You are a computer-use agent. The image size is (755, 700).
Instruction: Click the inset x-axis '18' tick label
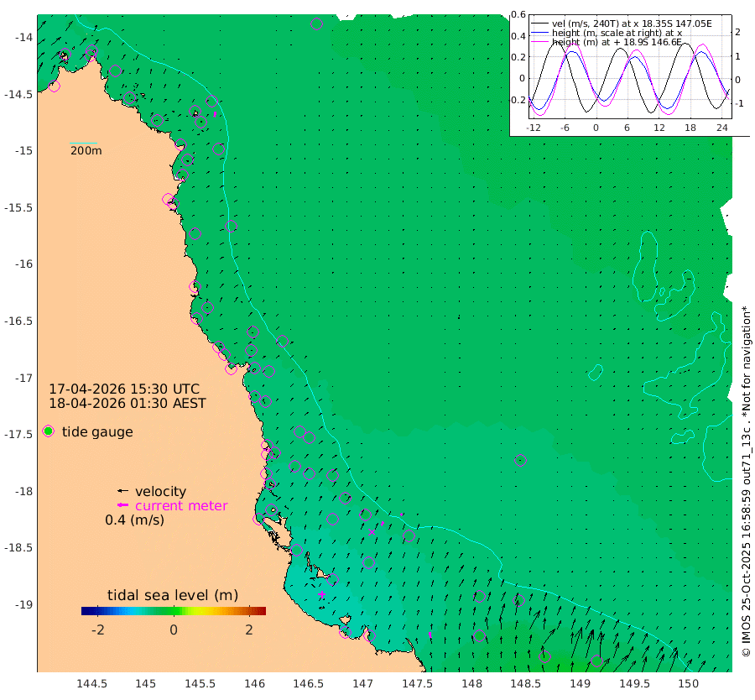[690, 128]
